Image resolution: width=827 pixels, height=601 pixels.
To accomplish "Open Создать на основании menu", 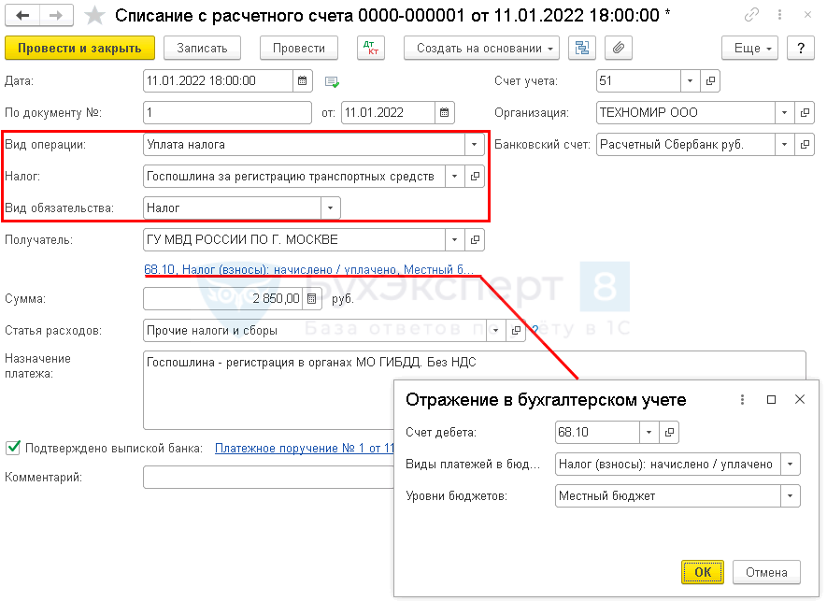I will point(481,49).
